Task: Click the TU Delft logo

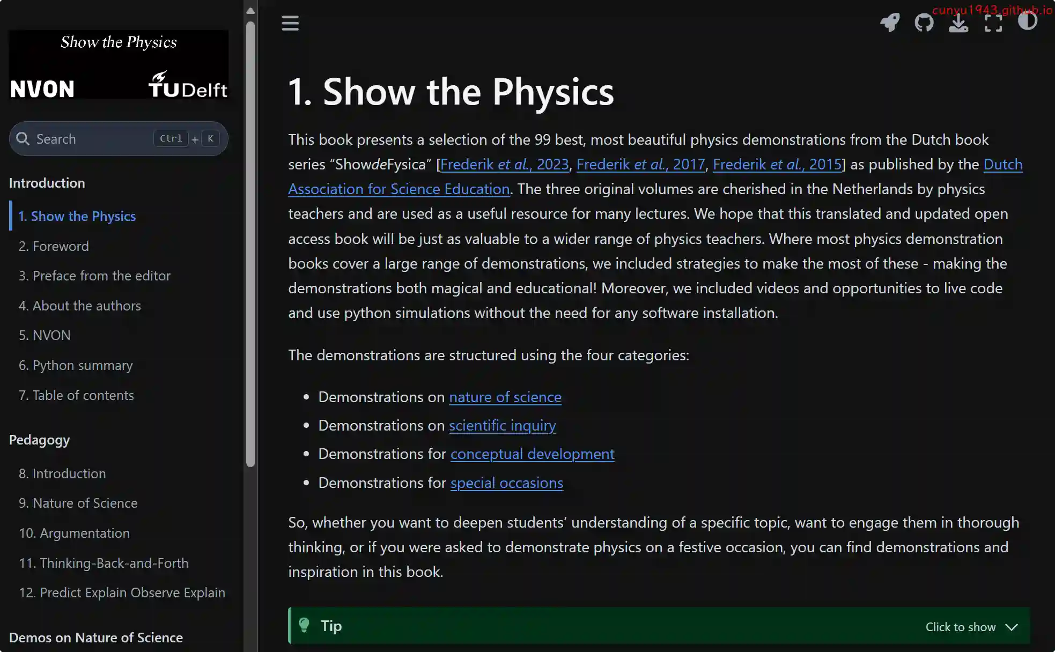Action: pyautogui.click(x=187, y=85)
